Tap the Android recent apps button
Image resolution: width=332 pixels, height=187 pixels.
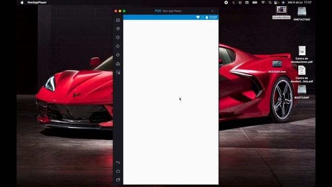point(118,180)
